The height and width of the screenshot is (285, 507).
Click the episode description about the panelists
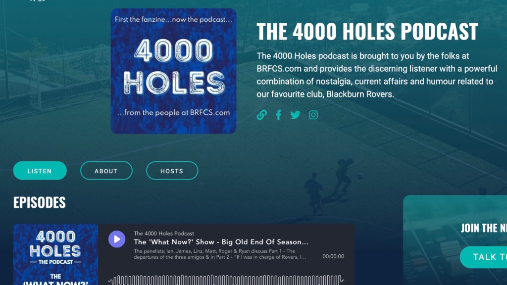(x=220, y=254)
